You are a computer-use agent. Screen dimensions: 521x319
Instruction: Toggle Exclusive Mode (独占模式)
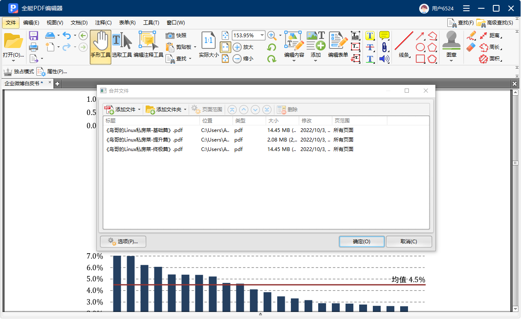[x=8, y=72]
